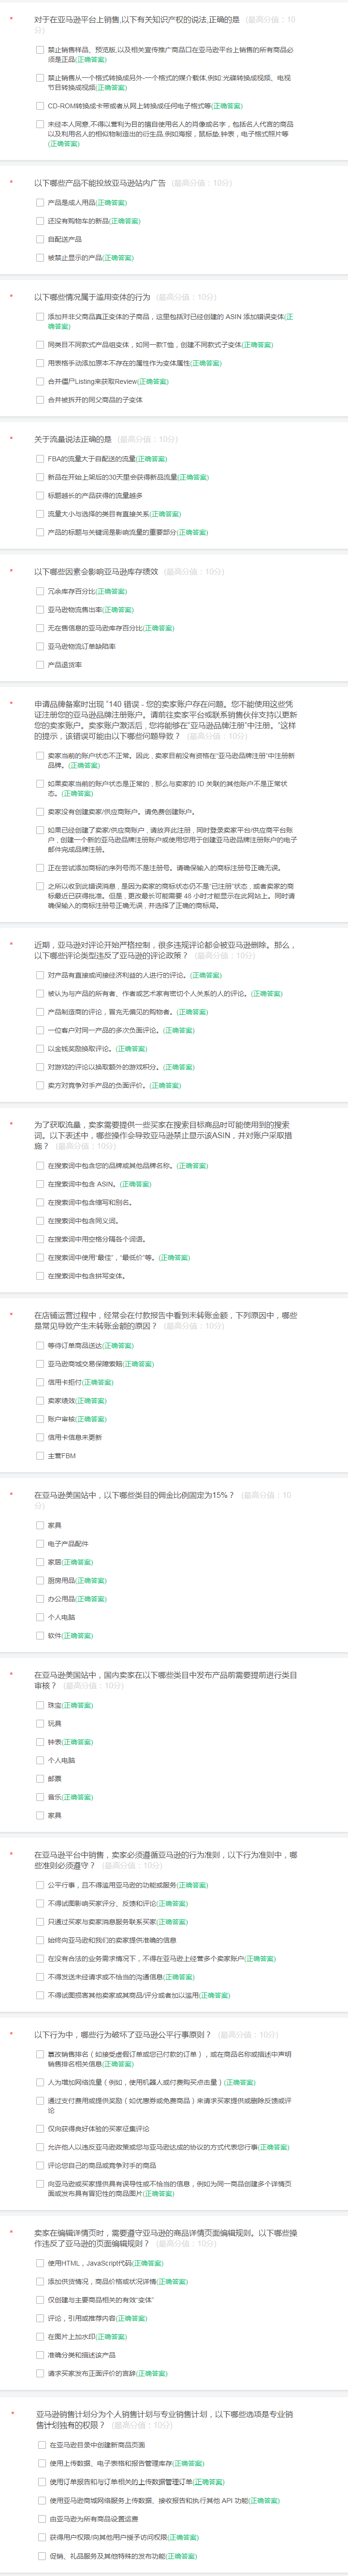348x2576 pixels.
Task: Select the 等待订单商品送达 checkbox
Action: click(x=41, y=1345)
